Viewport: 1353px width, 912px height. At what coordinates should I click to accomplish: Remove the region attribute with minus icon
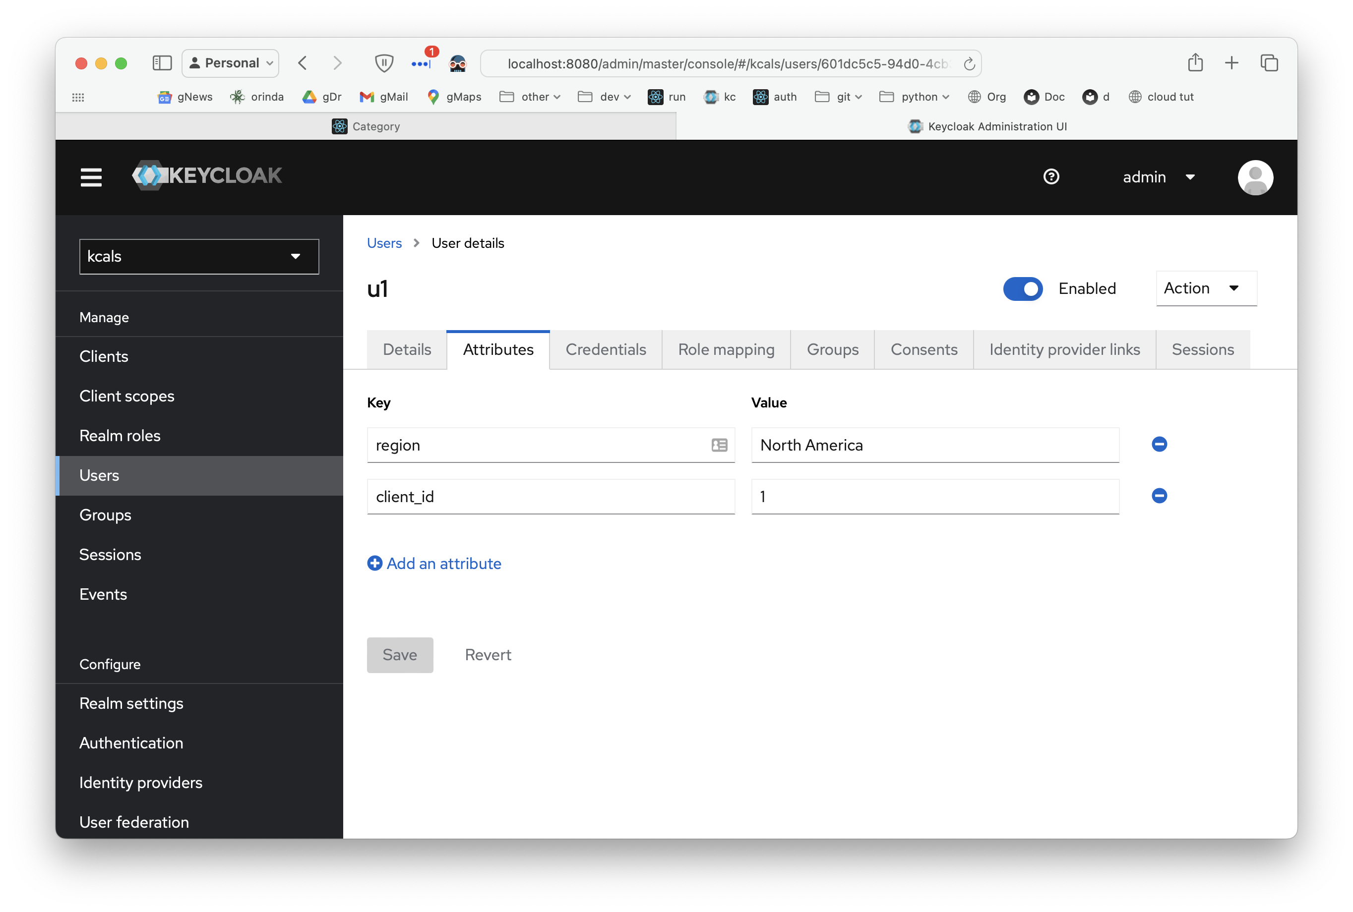pyautogui.click(x=1159, y=445)
